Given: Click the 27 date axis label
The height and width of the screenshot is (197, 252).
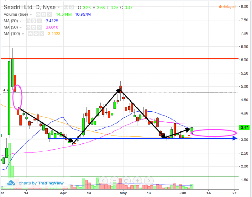Looking at the screenshot, I should point(234,193).
